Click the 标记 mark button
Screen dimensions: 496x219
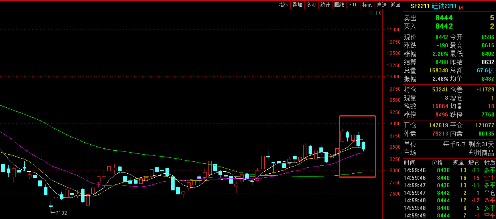coord(366,5)
